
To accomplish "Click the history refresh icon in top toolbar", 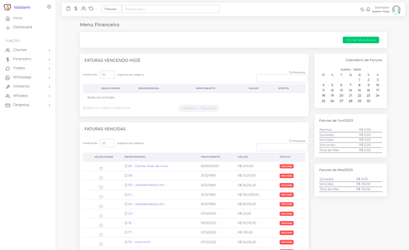I will click(91, 9).
